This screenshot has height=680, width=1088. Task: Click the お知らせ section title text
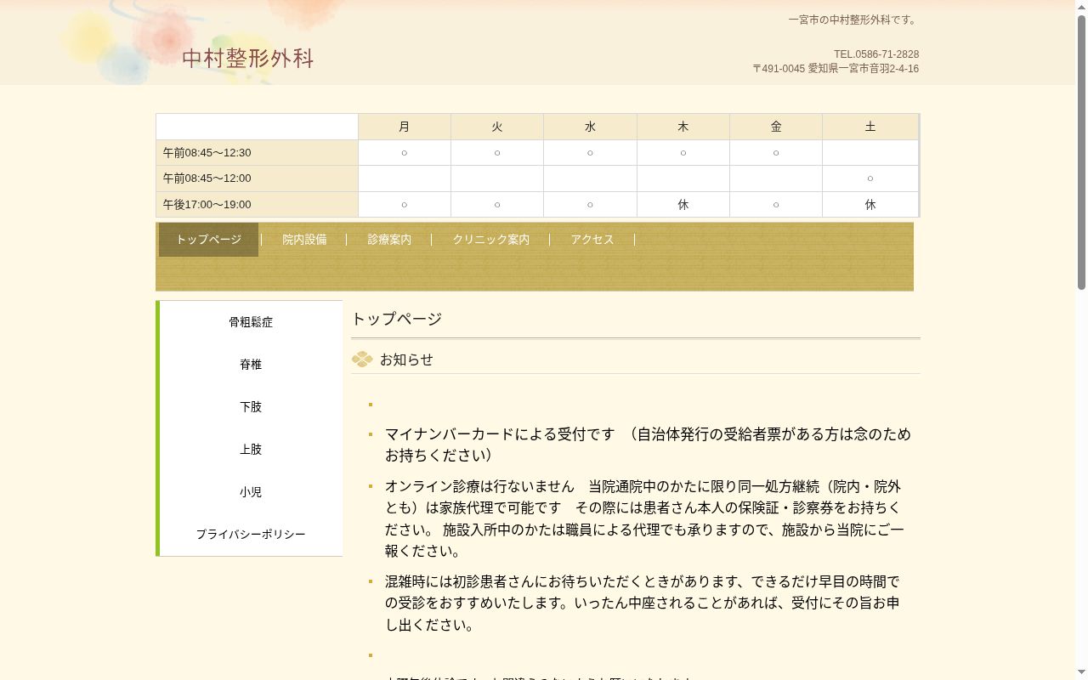(x=406, y=360)
